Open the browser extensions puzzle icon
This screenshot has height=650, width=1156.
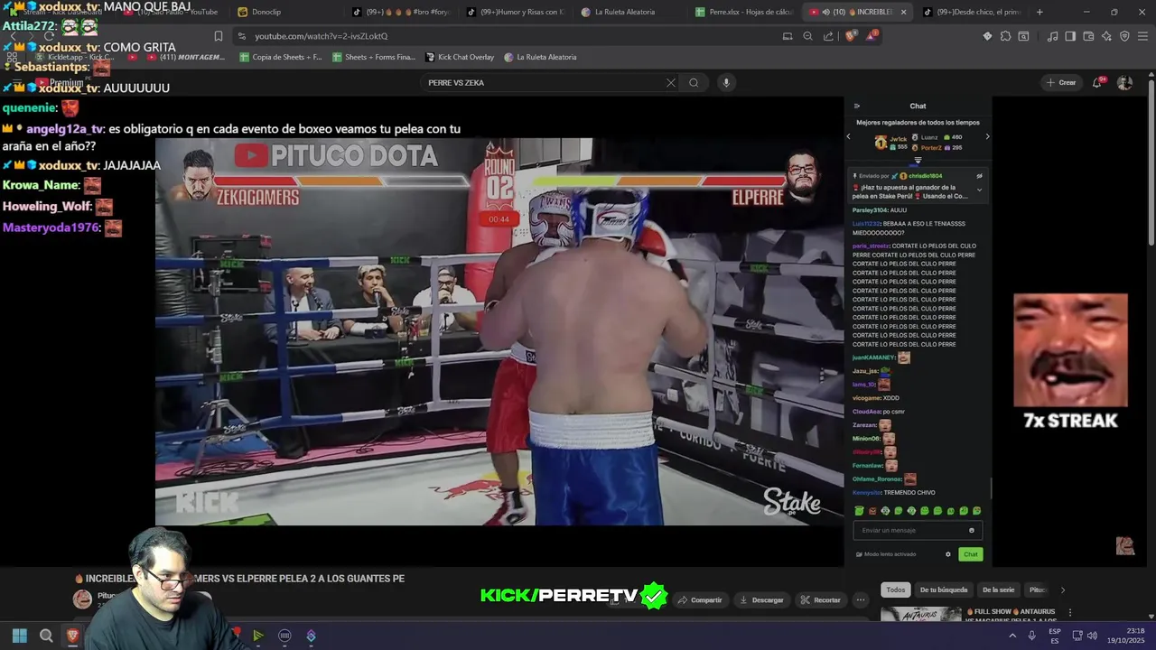pyautogui.click(x=1005, y=36)
